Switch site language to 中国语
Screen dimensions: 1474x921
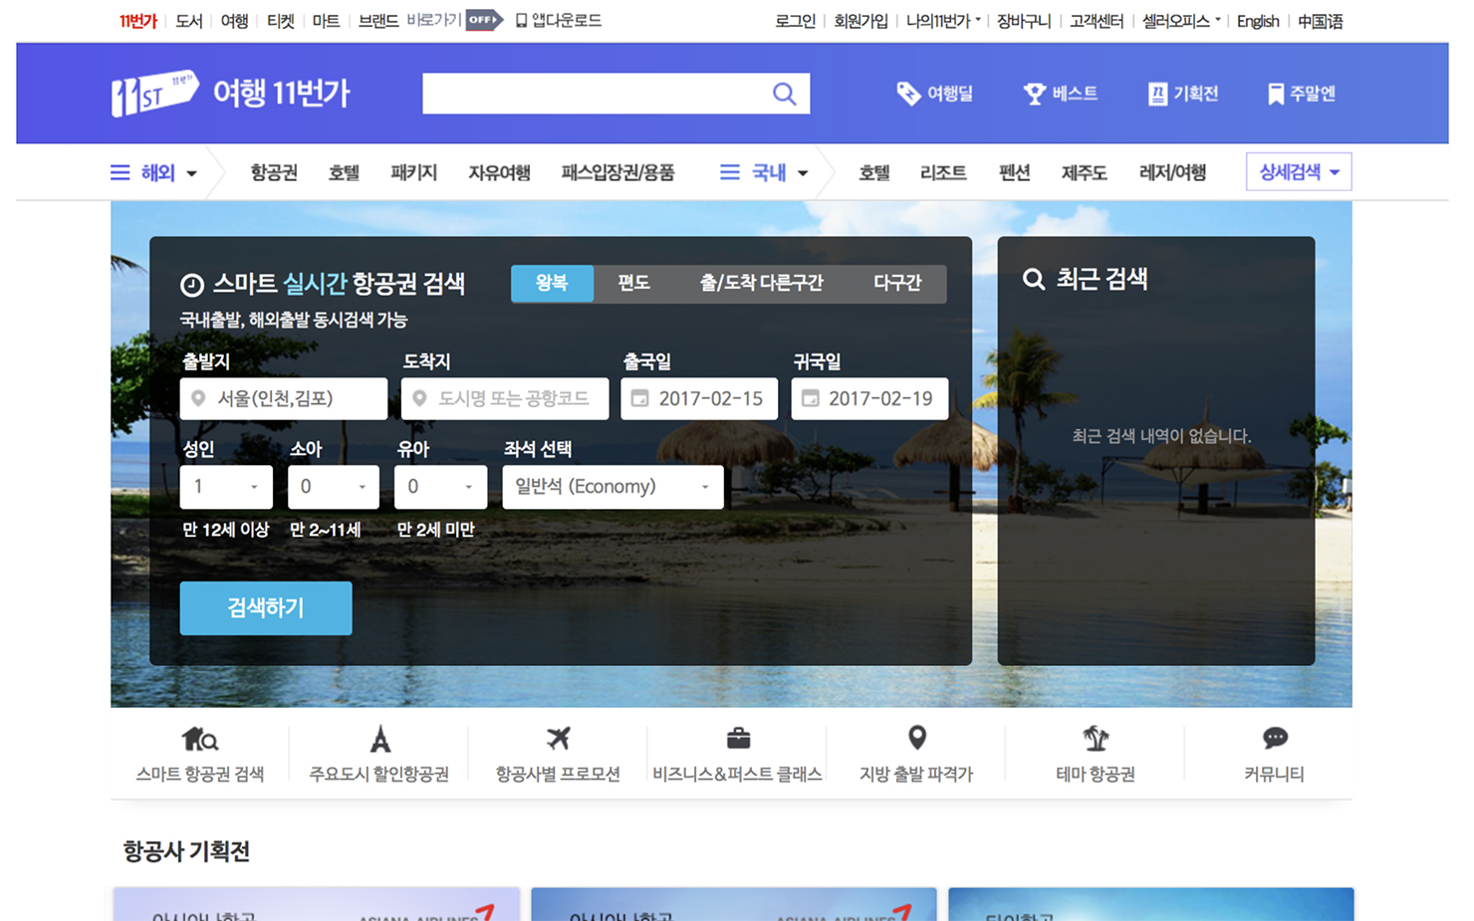pos(1320,21)
